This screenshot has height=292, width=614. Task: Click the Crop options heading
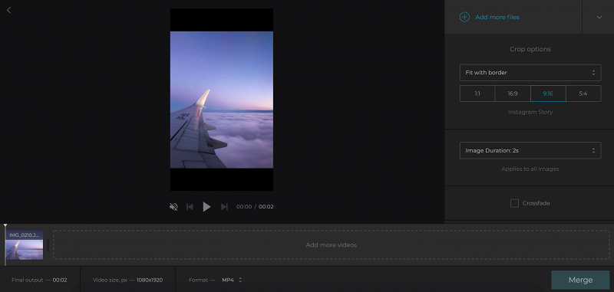[530, 49]
